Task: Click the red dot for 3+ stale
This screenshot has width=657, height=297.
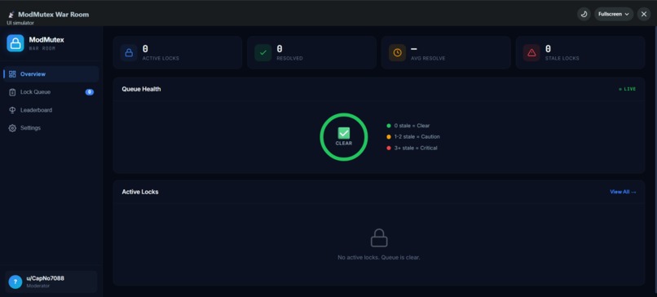Action: click(x=389, y=148)
